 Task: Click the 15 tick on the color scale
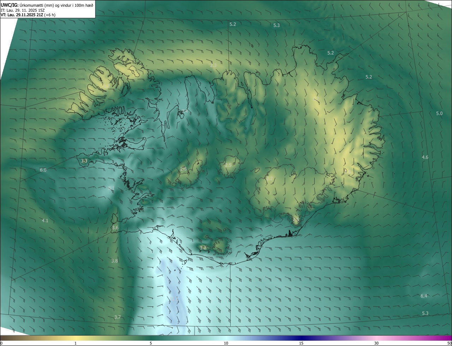pyautogui.click(x=301, y=343)
